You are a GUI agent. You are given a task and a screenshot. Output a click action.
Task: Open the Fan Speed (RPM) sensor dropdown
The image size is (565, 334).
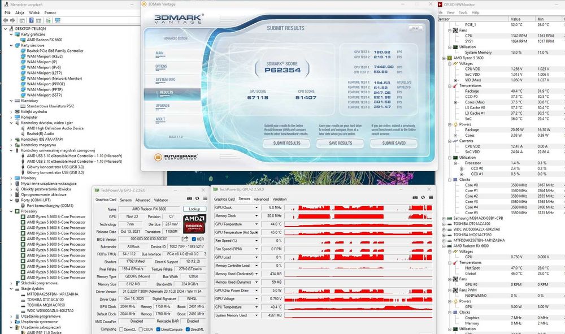(x=256, y=249)
